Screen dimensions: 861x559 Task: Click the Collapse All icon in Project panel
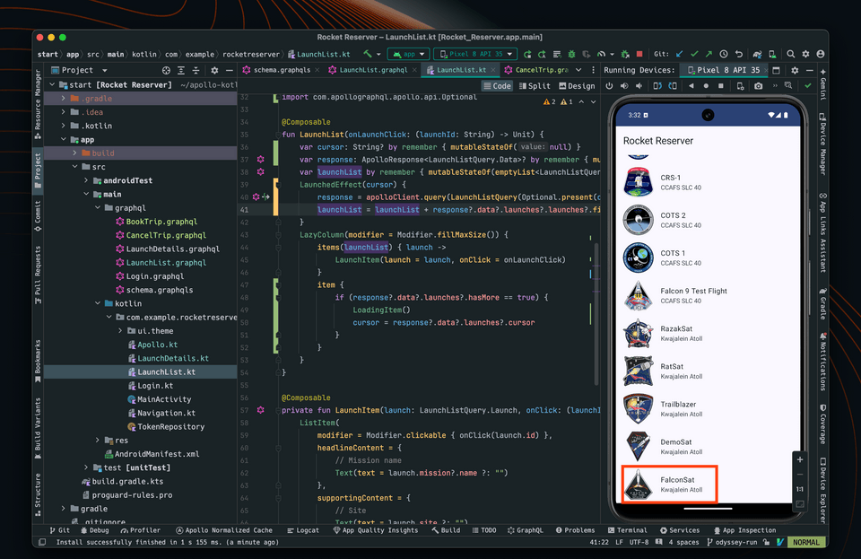coord(196,70)
